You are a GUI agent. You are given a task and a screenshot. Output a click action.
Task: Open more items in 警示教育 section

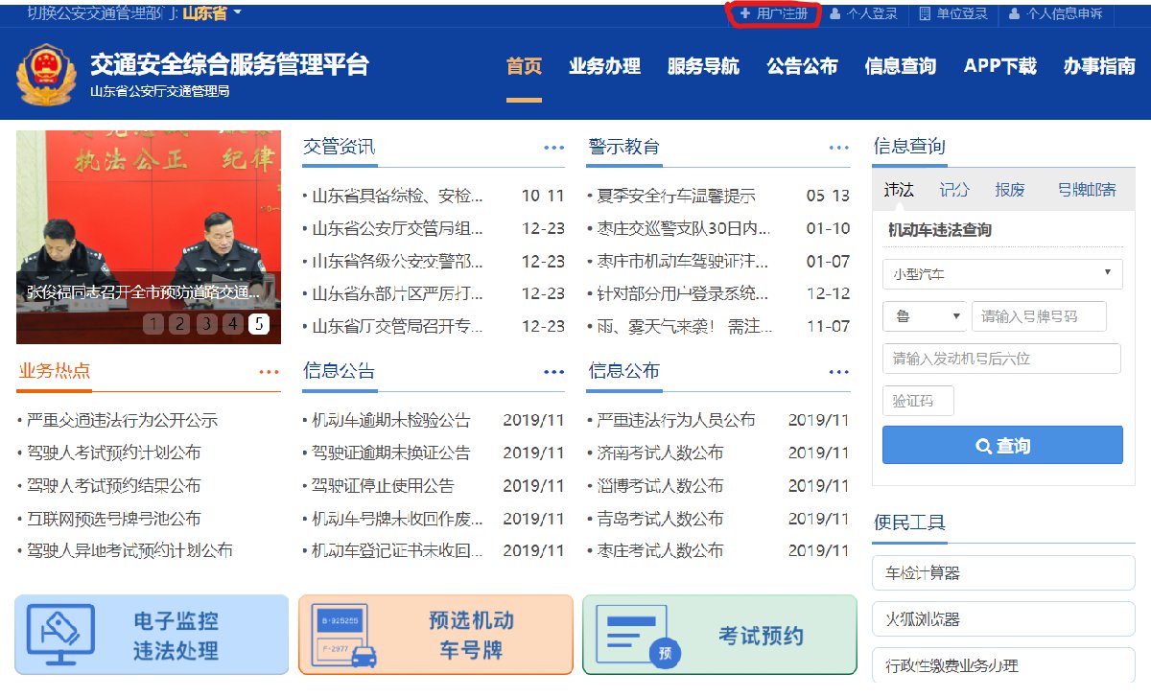pyautogui.click(x=838, y=148)
